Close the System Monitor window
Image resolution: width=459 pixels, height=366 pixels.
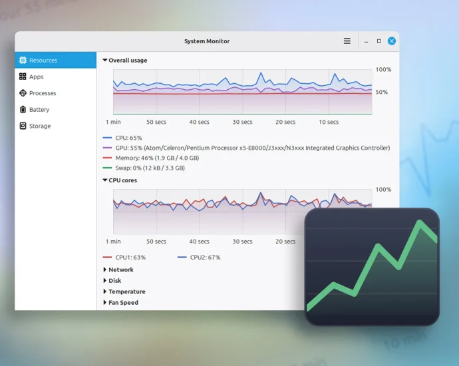coord(392,41)
